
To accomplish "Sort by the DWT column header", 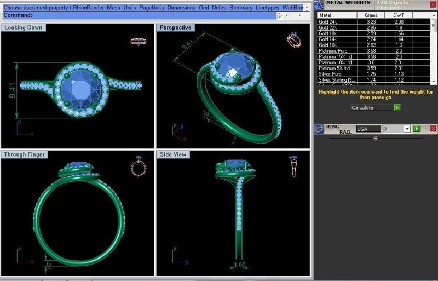I will [399, 15].
